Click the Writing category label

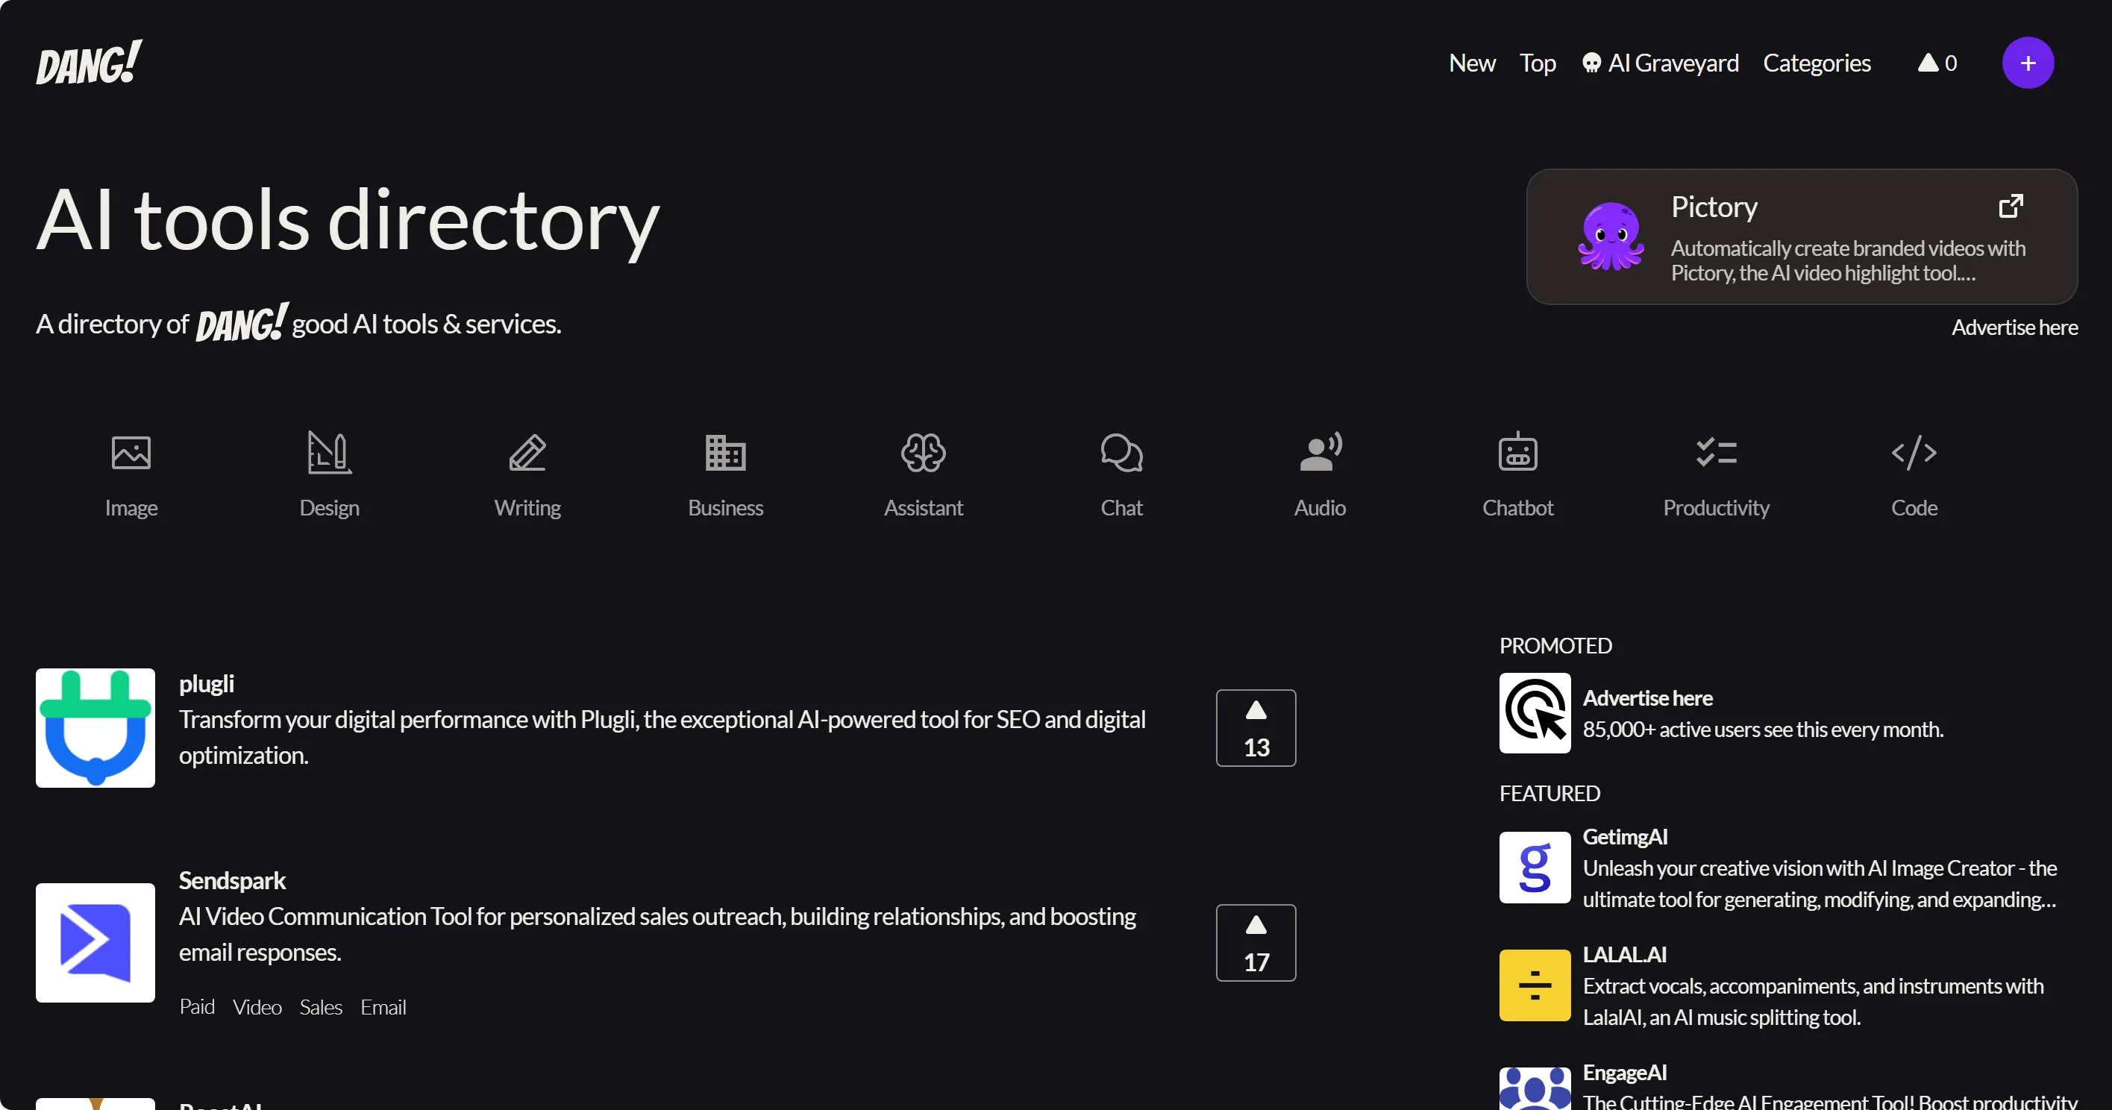point(527,508)
